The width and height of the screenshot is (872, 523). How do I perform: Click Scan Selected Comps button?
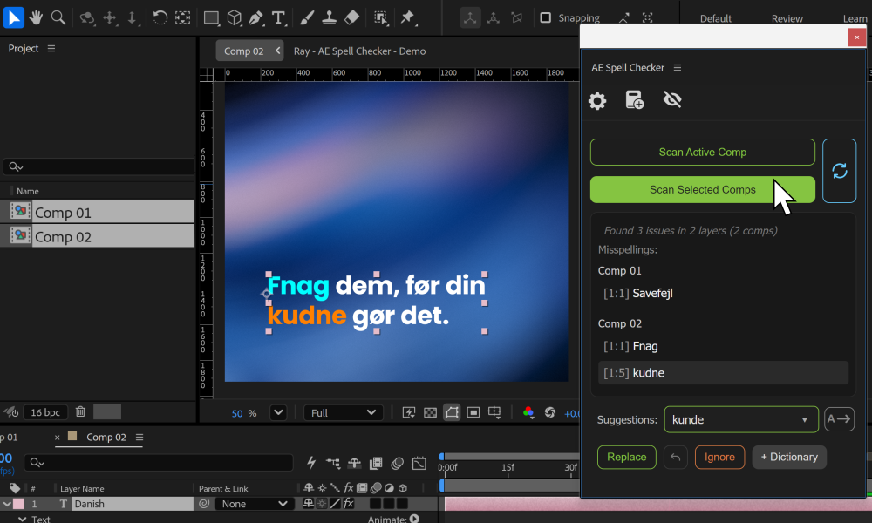(702, 189)
